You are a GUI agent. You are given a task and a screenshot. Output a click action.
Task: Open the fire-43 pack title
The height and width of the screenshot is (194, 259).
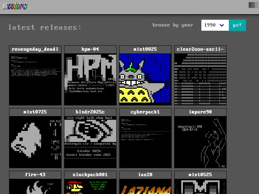35,175
